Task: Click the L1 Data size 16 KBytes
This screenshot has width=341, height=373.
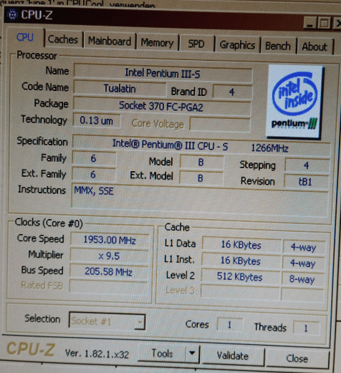Action: pyautogui.click(x=241, y=245)
